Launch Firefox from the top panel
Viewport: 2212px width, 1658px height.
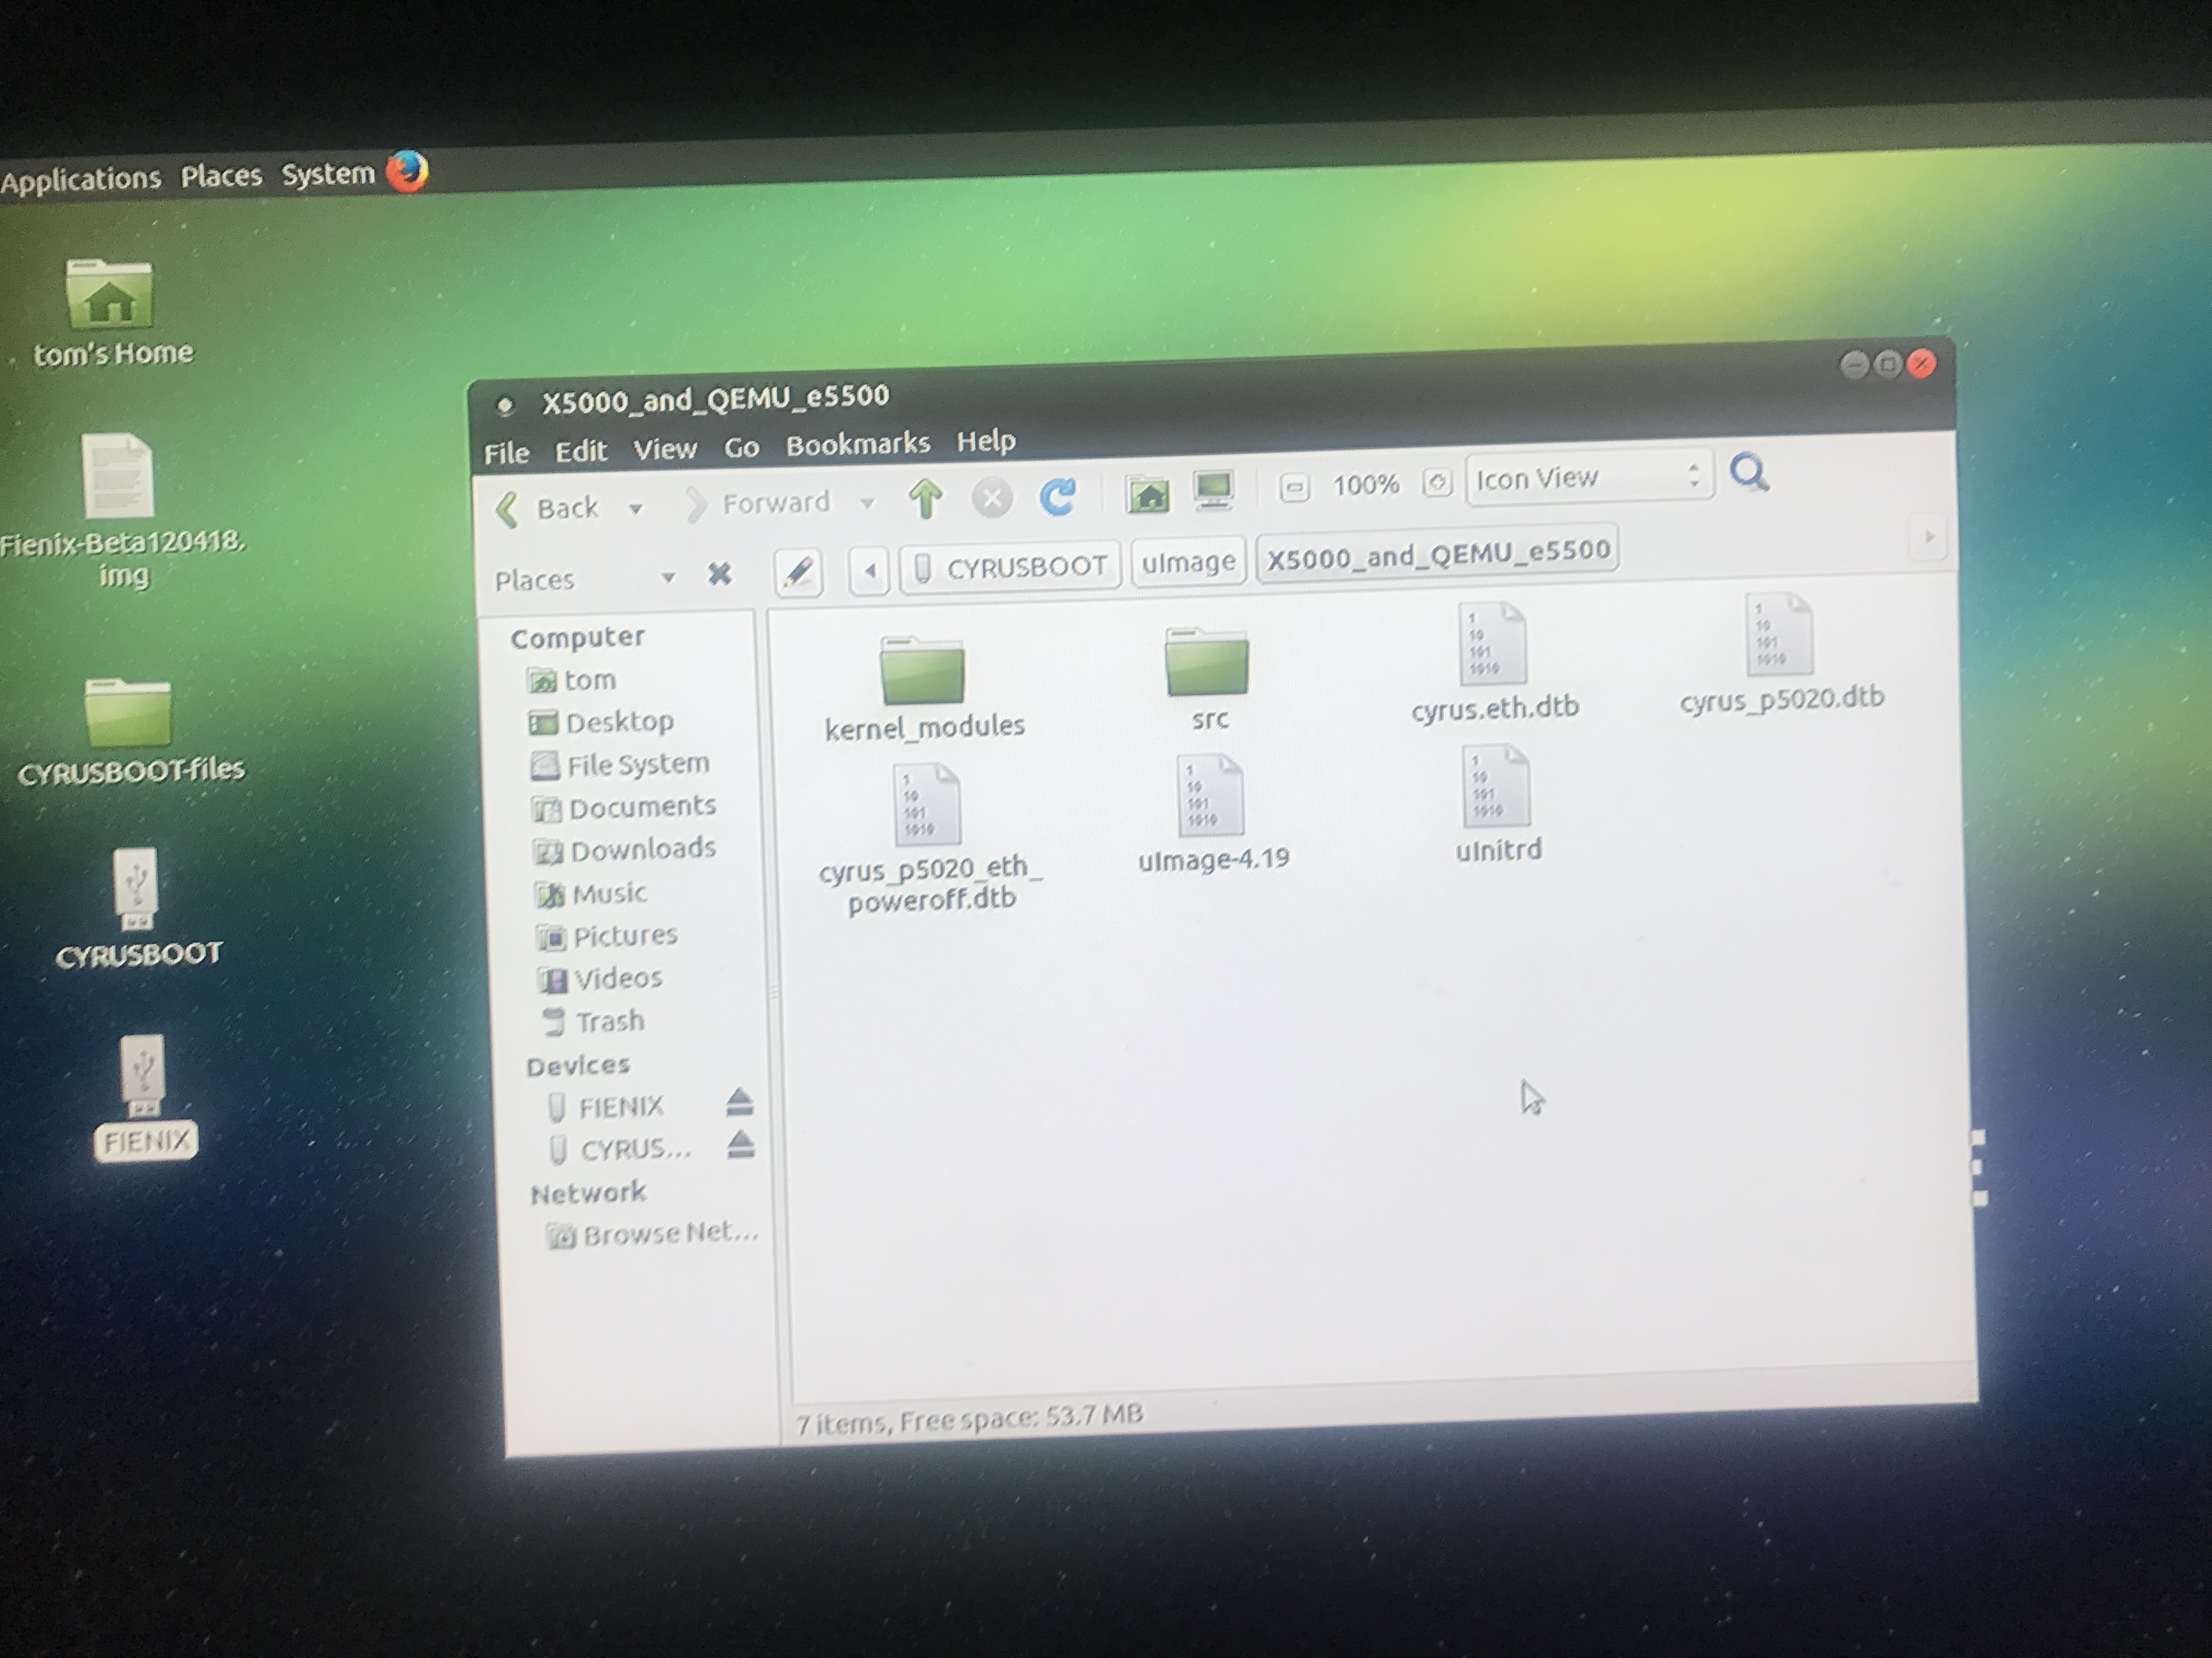point(407,171)
